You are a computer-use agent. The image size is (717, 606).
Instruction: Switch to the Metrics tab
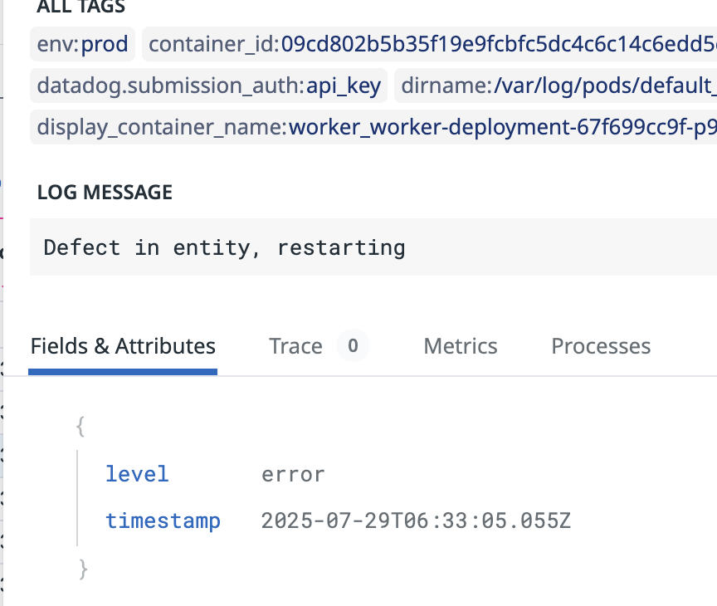(x=461, y=346)
